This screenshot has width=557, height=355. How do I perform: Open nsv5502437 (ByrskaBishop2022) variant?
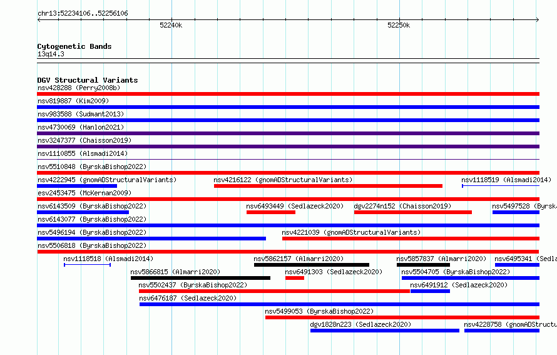click(x=193, y=285)
